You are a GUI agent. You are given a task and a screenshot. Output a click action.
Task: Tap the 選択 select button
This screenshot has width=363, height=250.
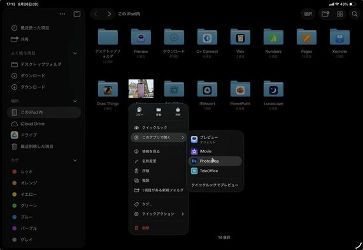pos(308,14)
